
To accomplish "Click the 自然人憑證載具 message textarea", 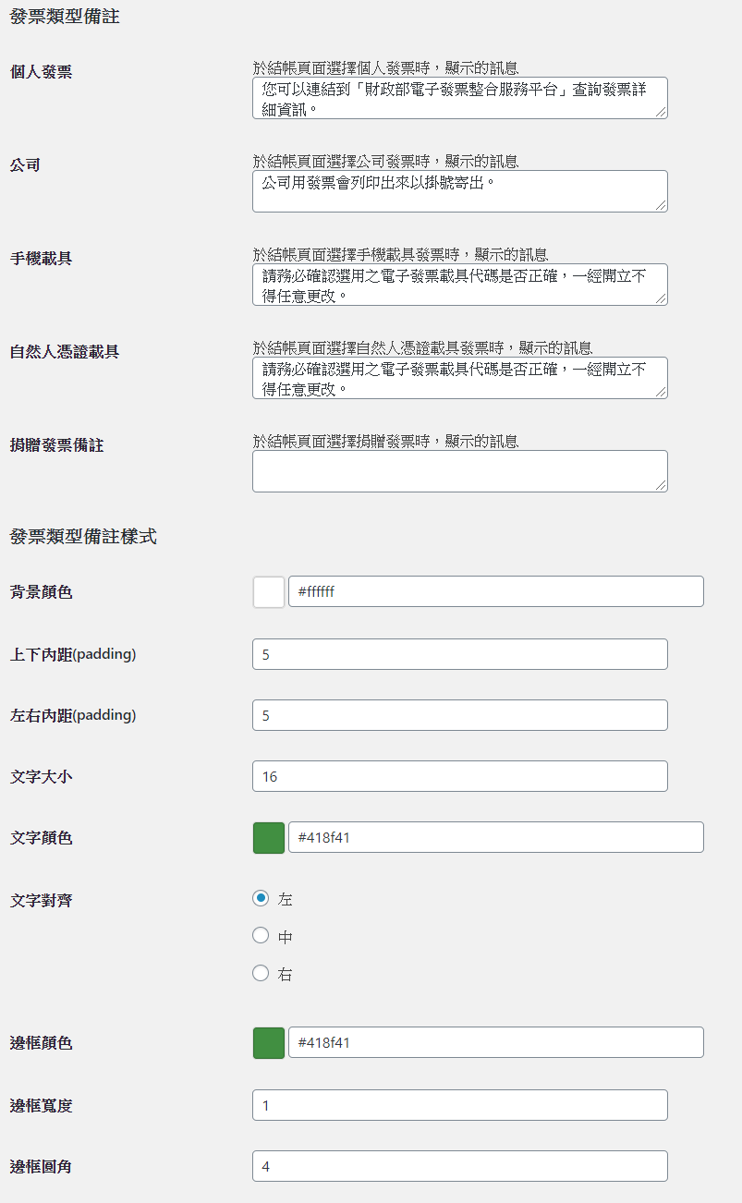I will point(460,378).
